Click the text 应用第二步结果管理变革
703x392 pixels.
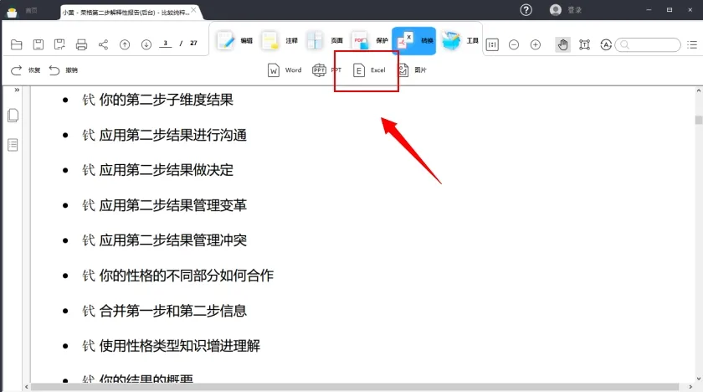[173, 205]
